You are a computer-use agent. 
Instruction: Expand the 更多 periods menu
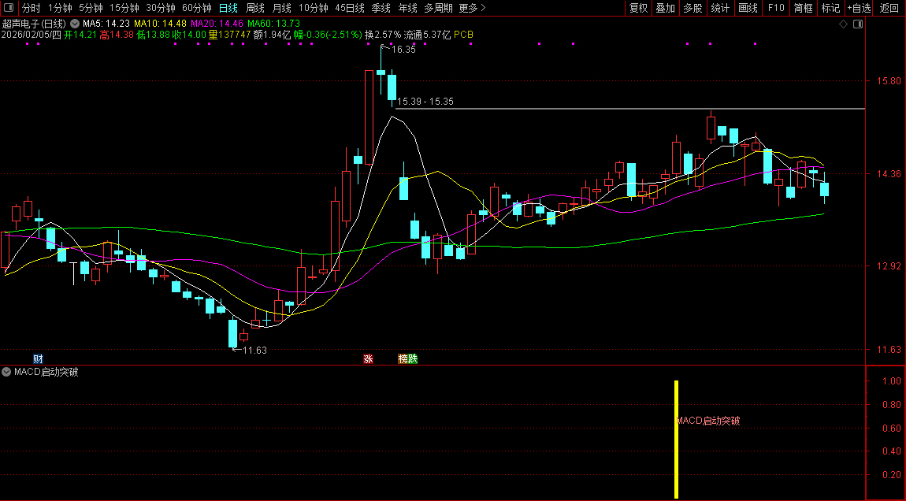[x=472, y=8]
